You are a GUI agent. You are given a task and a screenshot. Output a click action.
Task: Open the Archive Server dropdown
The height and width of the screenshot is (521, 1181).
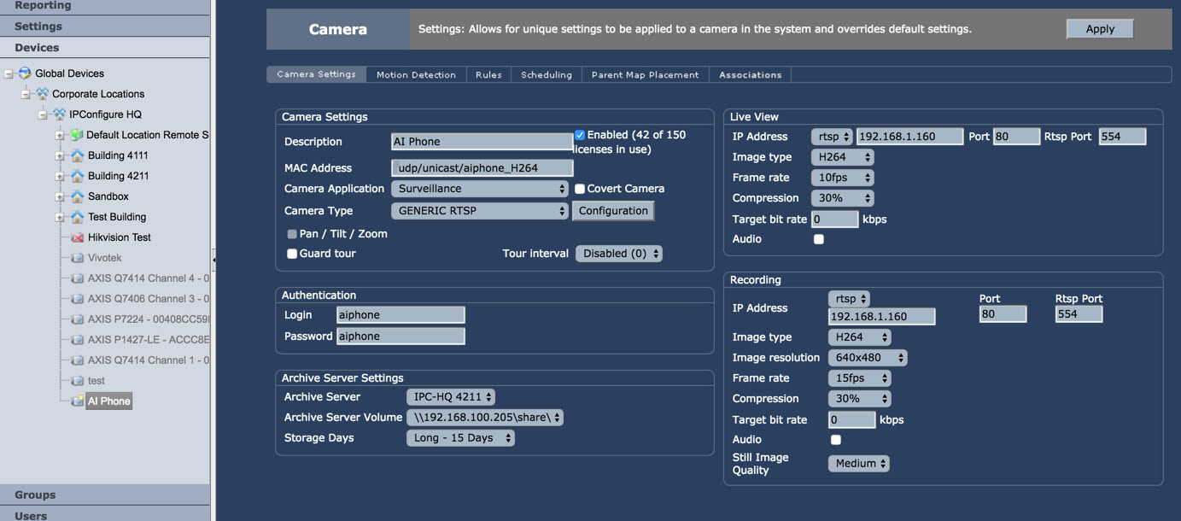pyautogui.click(x=451, y=397)
